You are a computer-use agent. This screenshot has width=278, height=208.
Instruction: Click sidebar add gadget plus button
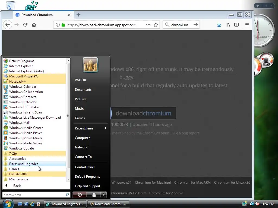[258, 6]
